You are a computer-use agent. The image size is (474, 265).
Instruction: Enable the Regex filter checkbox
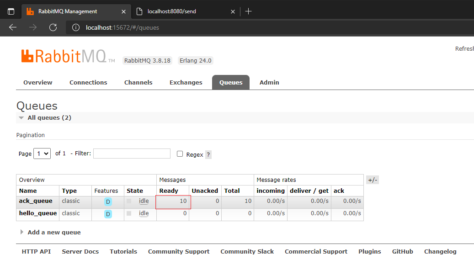(180, 154)
